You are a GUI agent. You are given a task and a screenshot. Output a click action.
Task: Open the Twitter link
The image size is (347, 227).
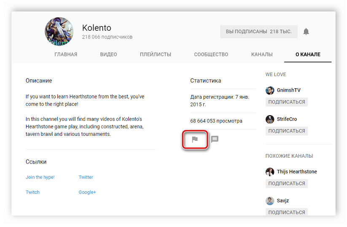click(86, 177)
